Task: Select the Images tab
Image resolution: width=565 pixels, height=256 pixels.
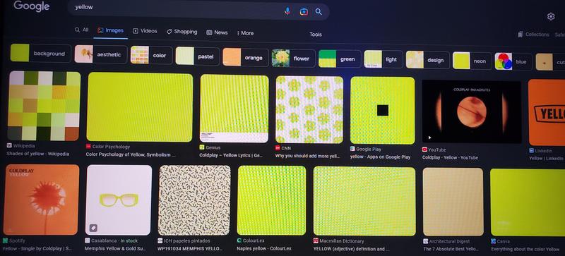Action: coord(111,30)
